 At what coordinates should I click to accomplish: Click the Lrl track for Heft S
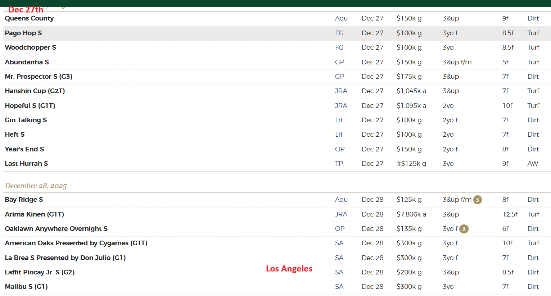[x=339, y=135]
